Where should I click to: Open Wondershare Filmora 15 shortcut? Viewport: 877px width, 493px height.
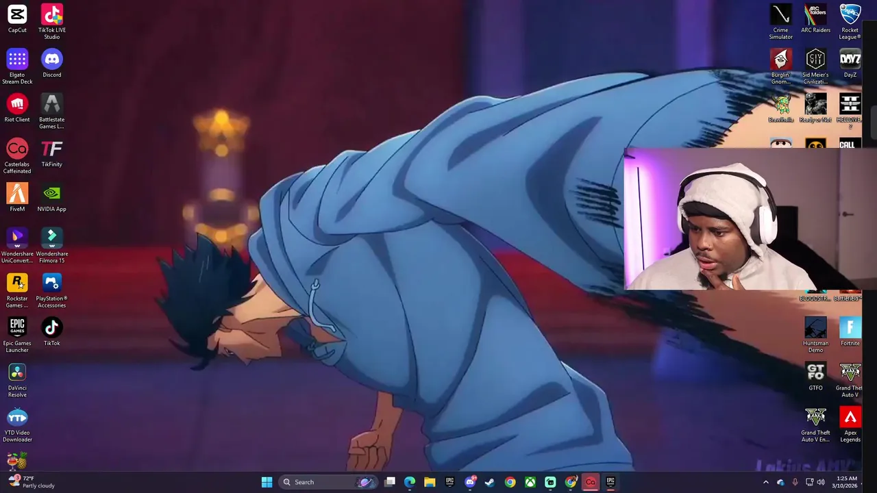point(52,245)
